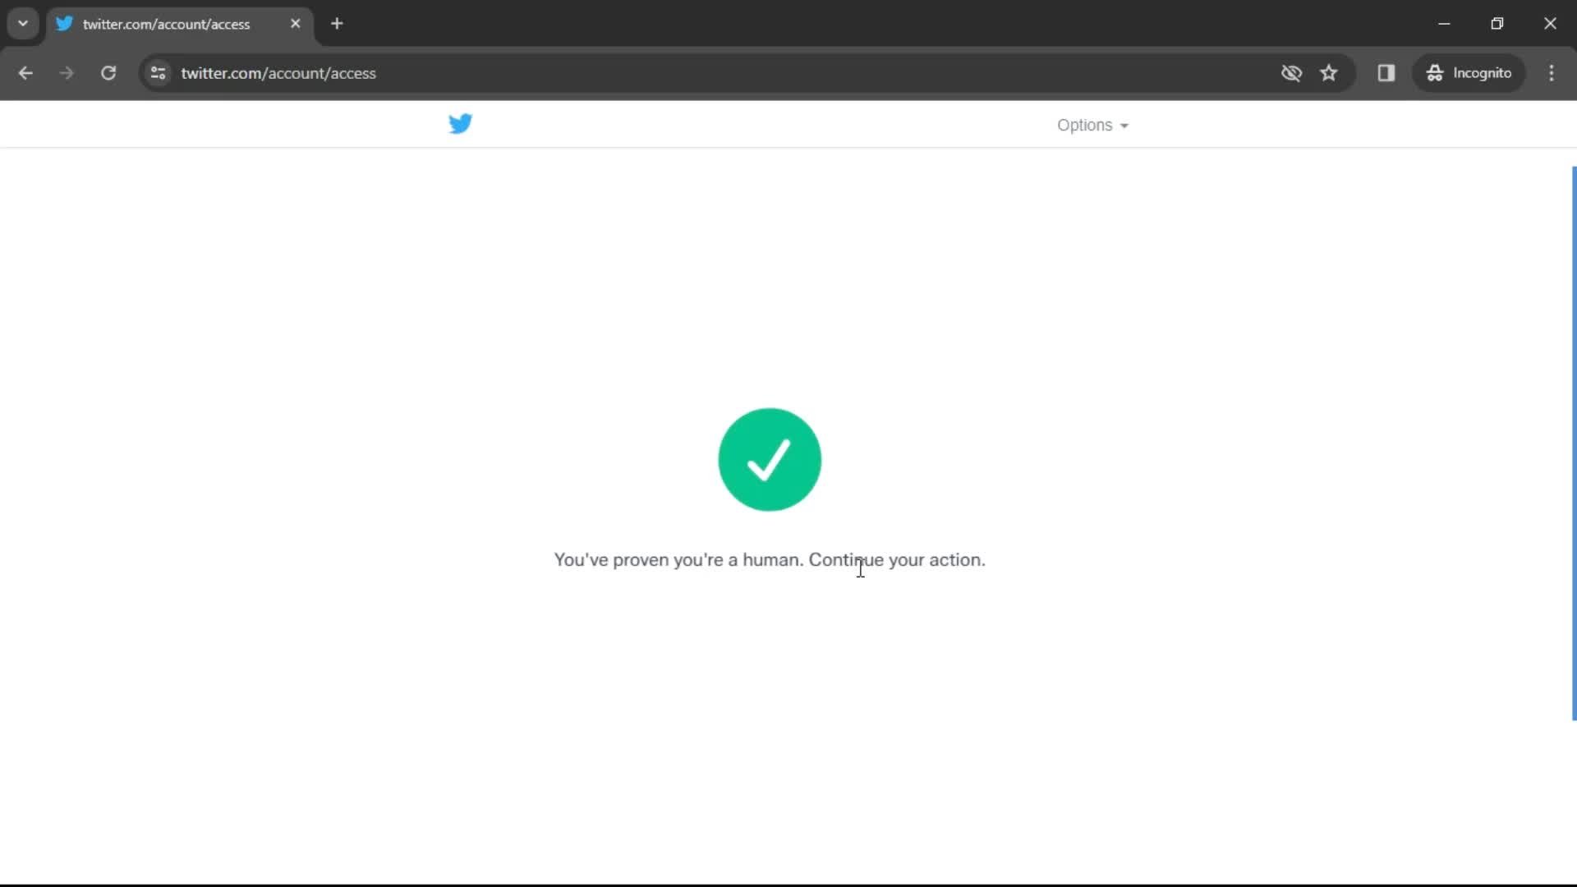Click the Twitter bird logo icon
This screenshot has height=887, width=1577.
point(460,123)
